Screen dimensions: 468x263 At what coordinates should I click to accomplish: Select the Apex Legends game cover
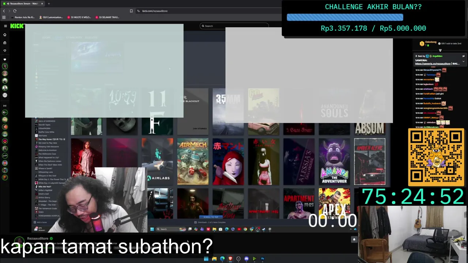334,203
